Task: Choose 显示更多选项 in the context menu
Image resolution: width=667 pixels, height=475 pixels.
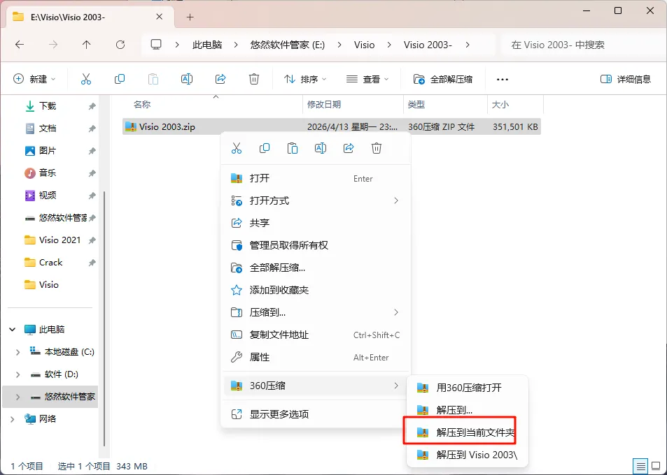Action: point(316,414)
